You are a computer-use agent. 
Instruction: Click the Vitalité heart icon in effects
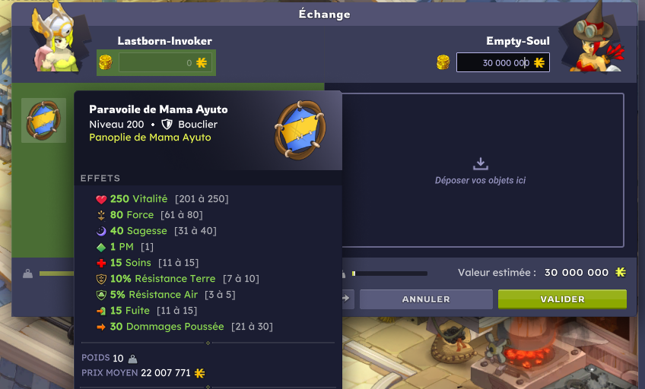[101, 199]
